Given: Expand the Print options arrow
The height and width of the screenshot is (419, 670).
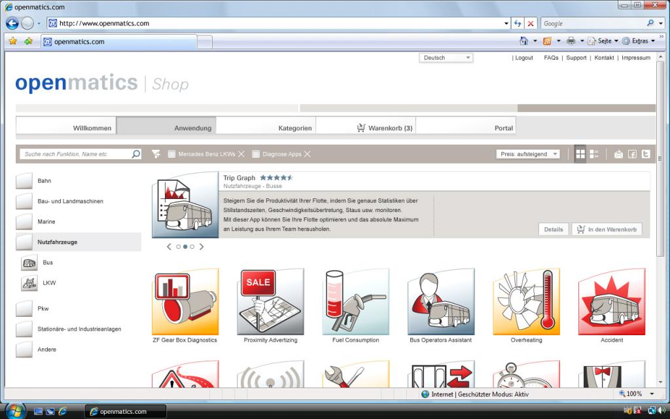Looking at the screenshot, I should click(x=582, y=41).
